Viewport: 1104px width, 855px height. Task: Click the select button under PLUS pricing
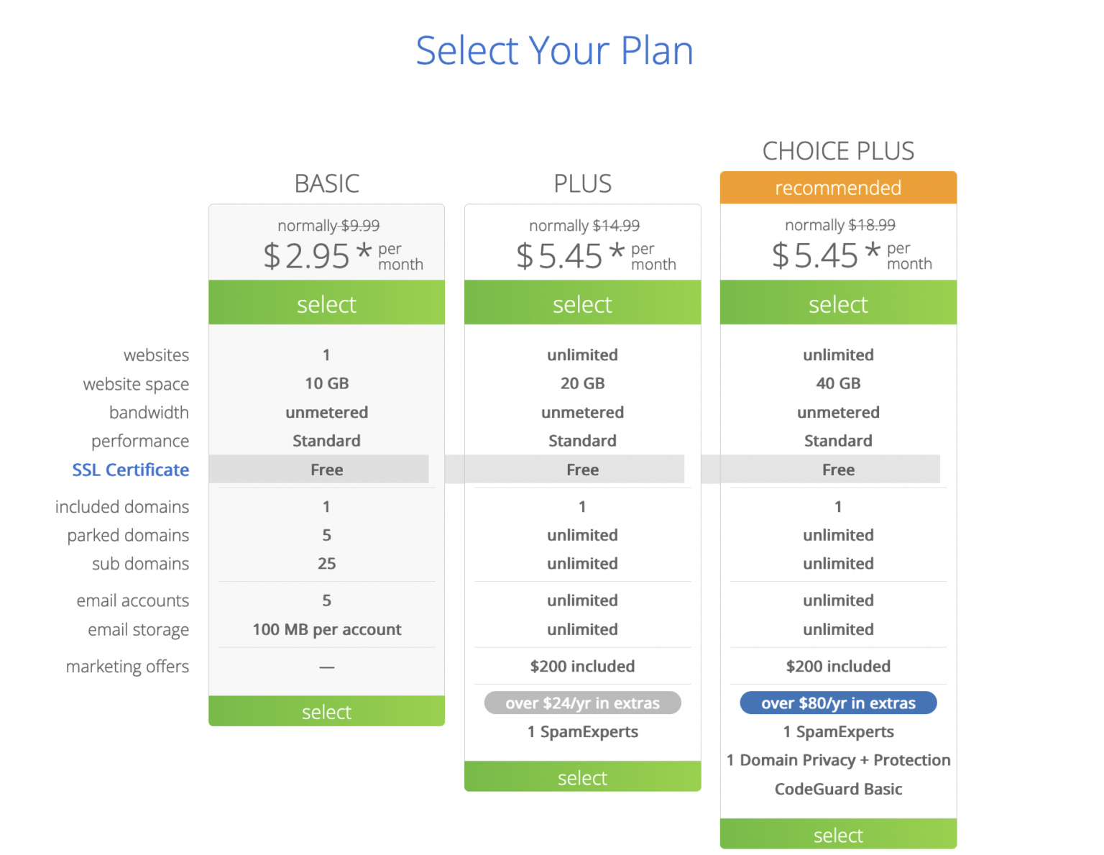click(x=582, y=303)
